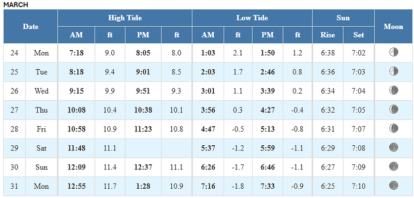The image size is (414, 198).
Task: Click the 7:18 AM high tide time
Action: click(76, 53)
